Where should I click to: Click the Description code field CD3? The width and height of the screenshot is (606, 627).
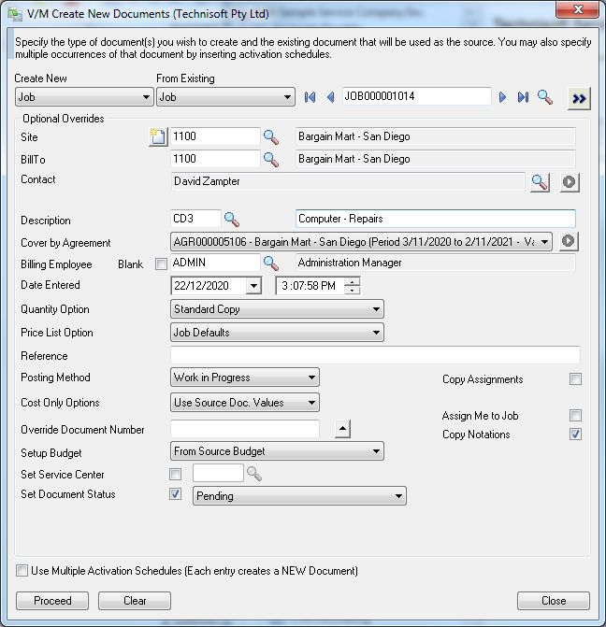[195, 219]
